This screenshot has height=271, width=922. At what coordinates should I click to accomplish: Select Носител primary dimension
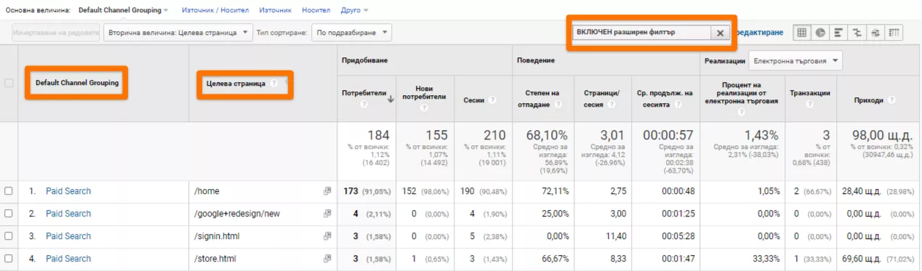(x=316, y=10)
